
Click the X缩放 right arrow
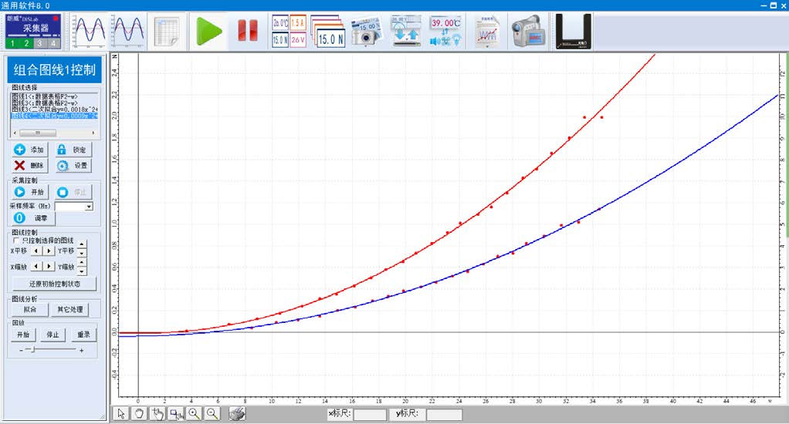pyautogui.click(x=49, y=267)
